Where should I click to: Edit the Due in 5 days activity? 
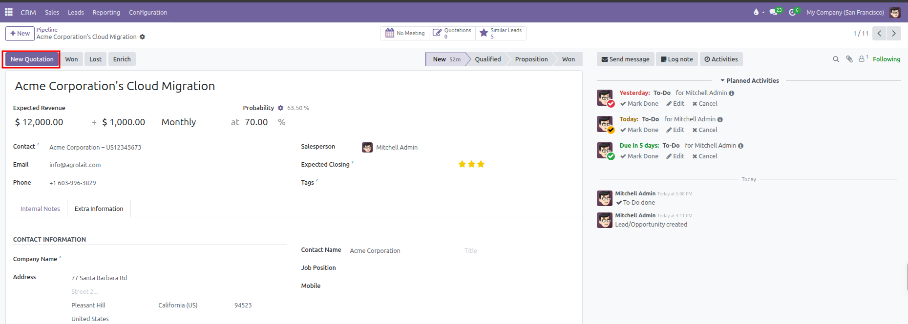click(x=675, y=156)
